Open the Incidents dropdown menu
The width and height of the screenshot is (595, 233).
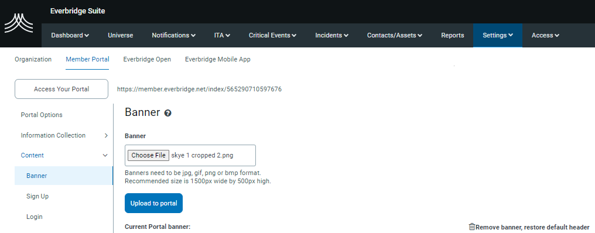[x=331, y=35]
